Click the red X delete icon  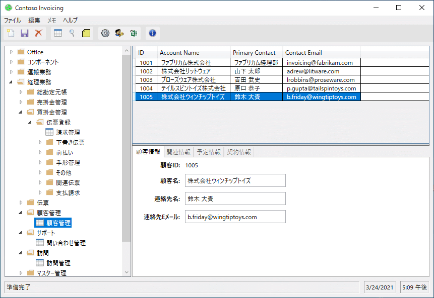tap(38, 33)
